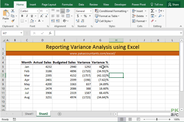This screenshot has width=184, height=122.
Task: Add a new sheet with plus
Action: tap(60, 114)
